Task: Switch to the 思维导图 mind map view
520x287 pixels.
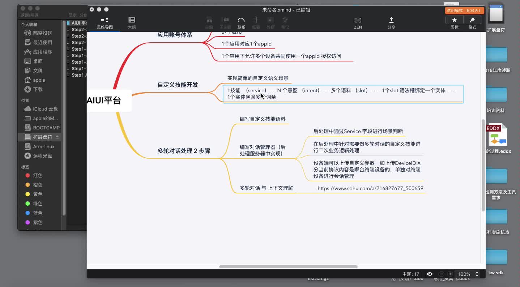Action: [x=105, y=23]
